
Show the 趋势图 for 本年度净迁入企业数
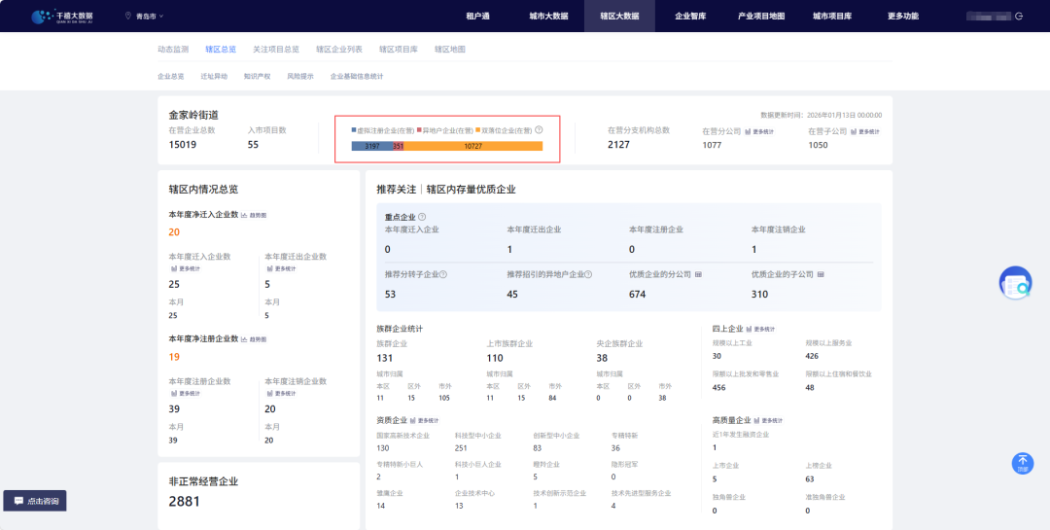click(x=254, y=215)
